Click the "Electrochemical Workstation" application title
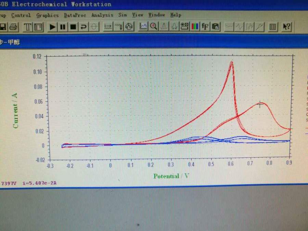 pyautogui.click(x=62, y=4)
